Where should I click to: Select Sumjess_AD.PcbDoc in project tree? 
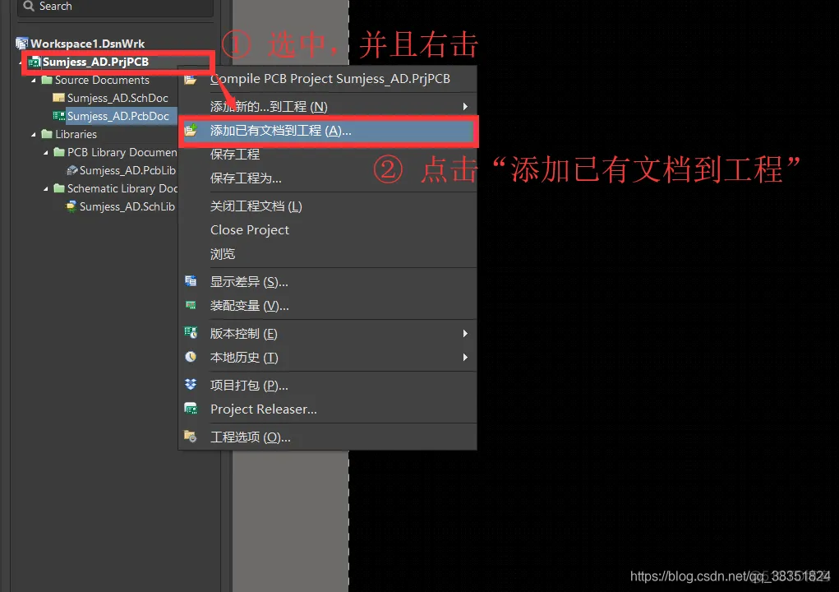tap(118, 116)
